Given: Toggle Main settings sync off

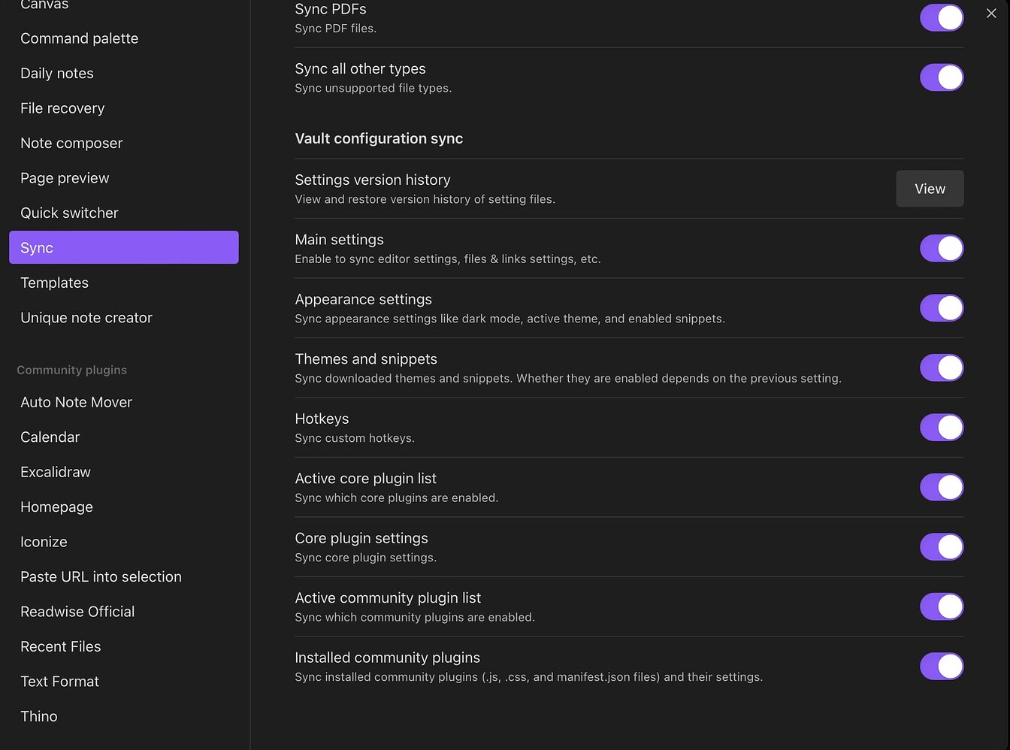Looking at the screenshot, I should pyautogui.click(x=942, y=248).
